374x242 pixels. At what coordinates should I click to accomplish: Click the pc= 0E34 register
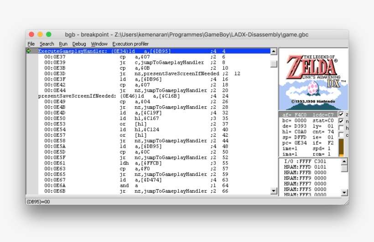(x=294, y=143)
